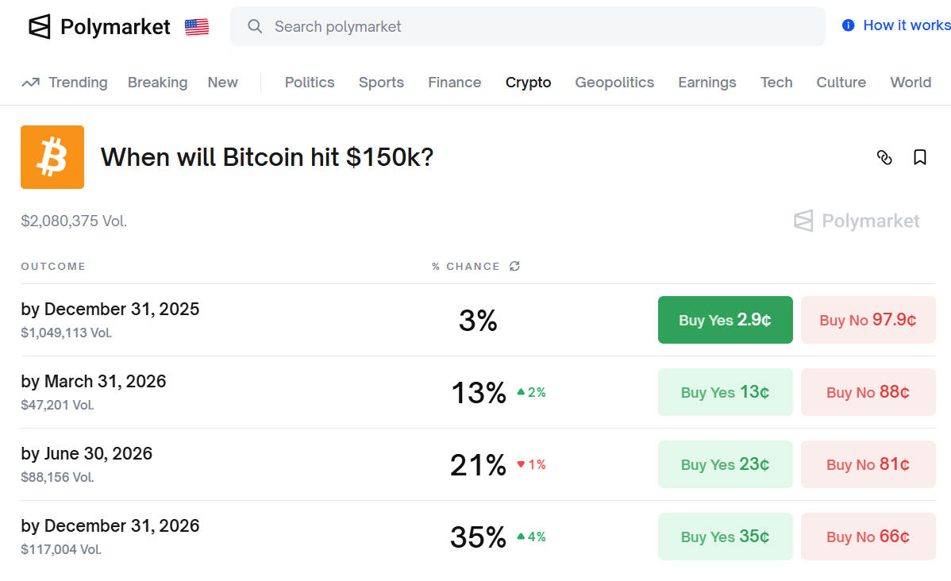Viewport: 951px width, 581px height.
Task: Click the Bitcoin market icon
Action: (x=52, y=156)
